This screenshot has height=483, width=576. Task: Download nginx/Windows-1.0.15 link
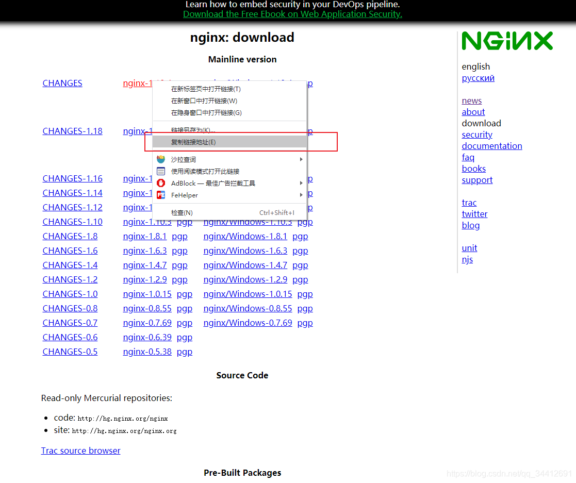pyautogui.click(x=248, y=294)
